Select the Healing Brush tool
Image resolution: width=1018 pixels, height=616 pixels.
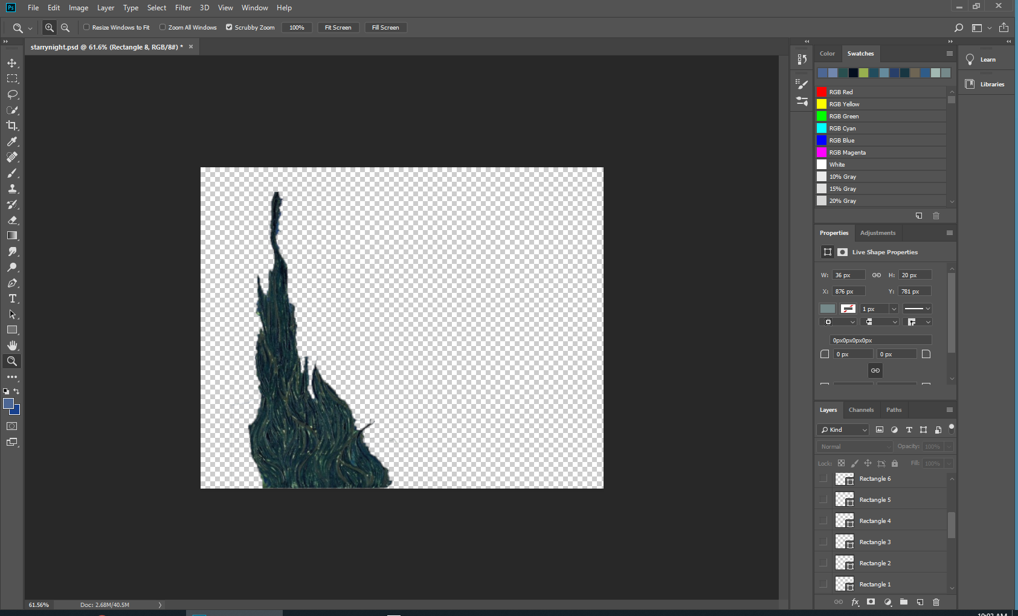[12, 157]
